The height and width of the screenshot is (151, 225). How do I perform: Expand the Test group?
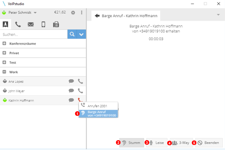4,62
